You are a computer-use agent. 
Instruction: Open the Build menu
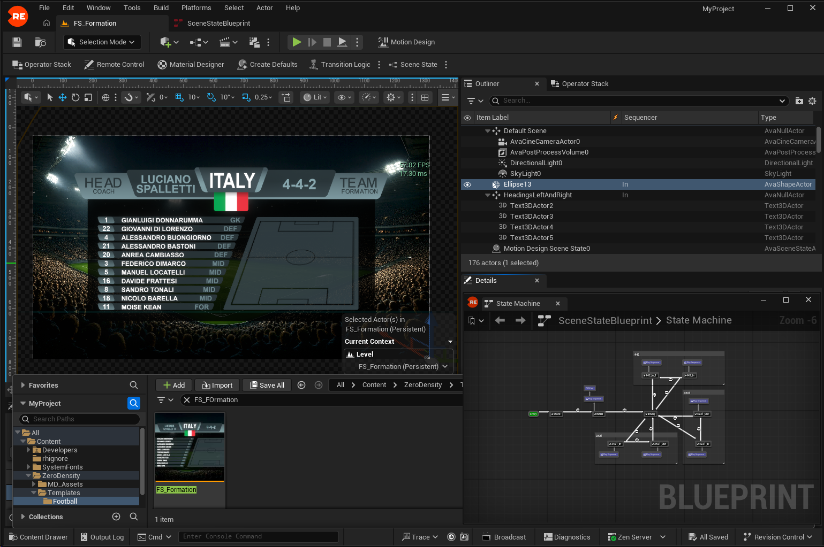161,8
